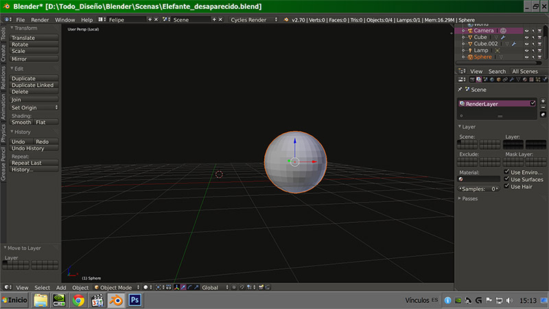The height and width of the screenshot is (309, 549).
Task: Open the Render menu
Action: coord(40,20)
